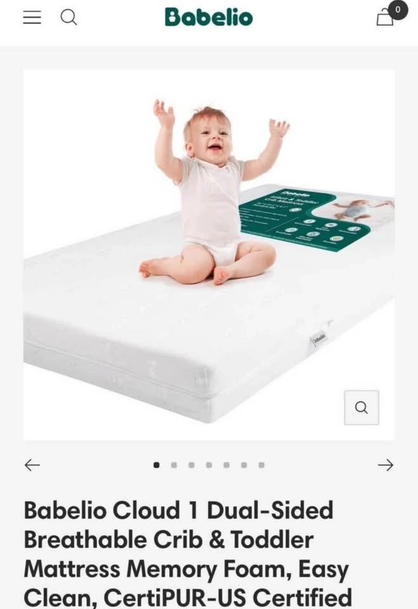Viewport: 418px width, 609px height.
Task: Jump to fourth image carousel dot
Action: 209,465
